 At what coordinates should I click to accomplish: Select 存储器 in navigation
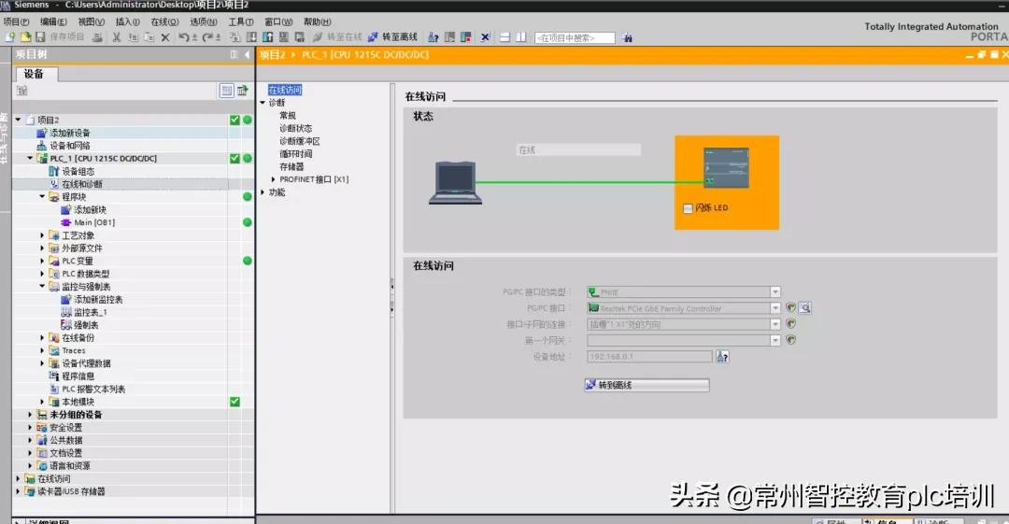coord(291,166)
